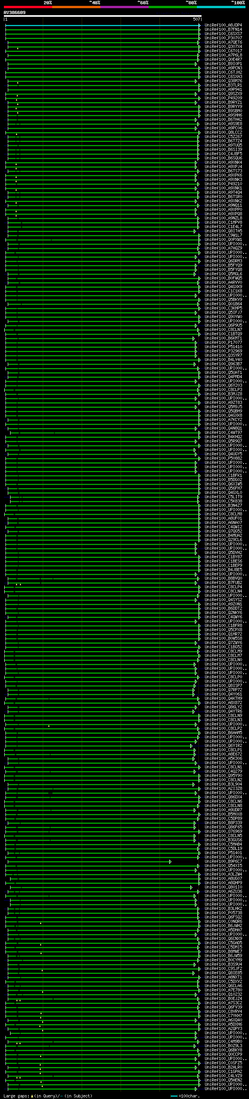This screenshot has height=1099, width=249.
Task: Click the short alignment arrowhead for UniRef100_B9P6C7
Action: coord(170,861)
